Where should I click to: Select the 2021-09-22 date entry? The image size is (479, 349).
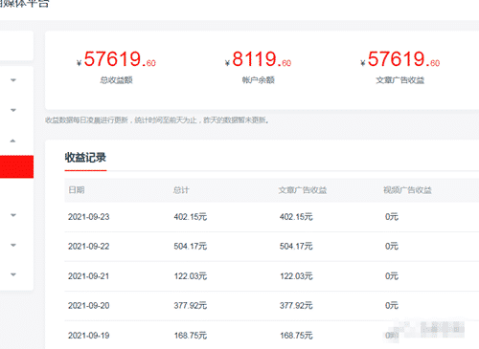[89, 247]
